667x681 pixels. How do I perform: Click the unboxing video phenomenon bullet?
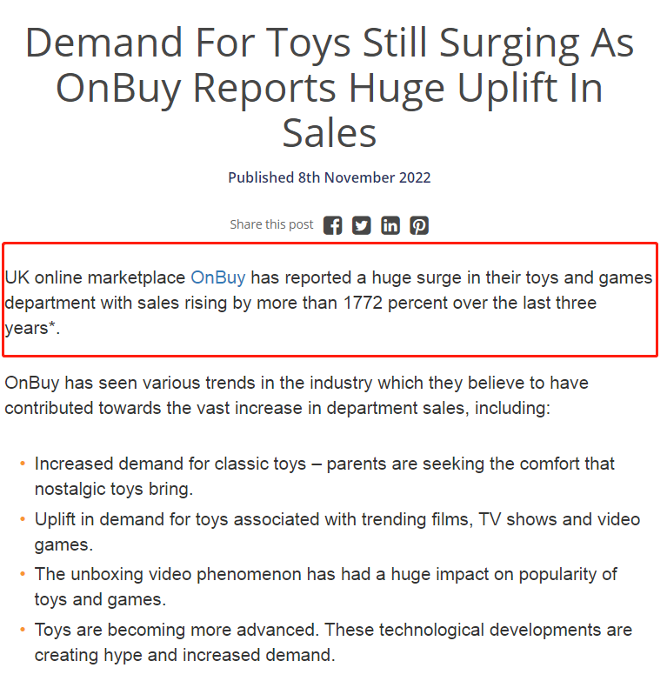[326, 587]
